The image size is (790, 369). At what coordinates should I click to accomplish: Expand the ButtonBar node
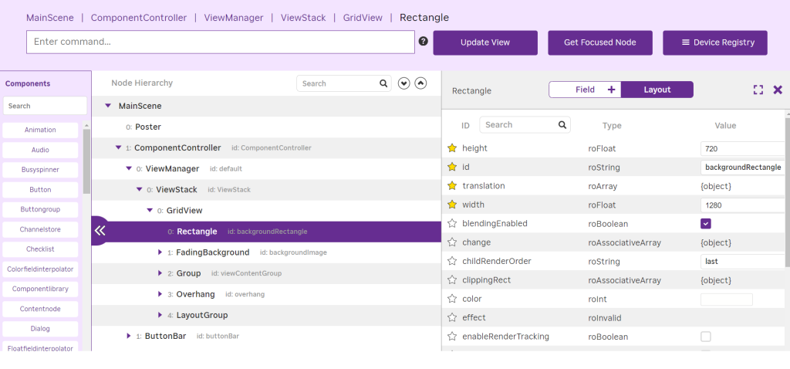[x=129, y=336]
